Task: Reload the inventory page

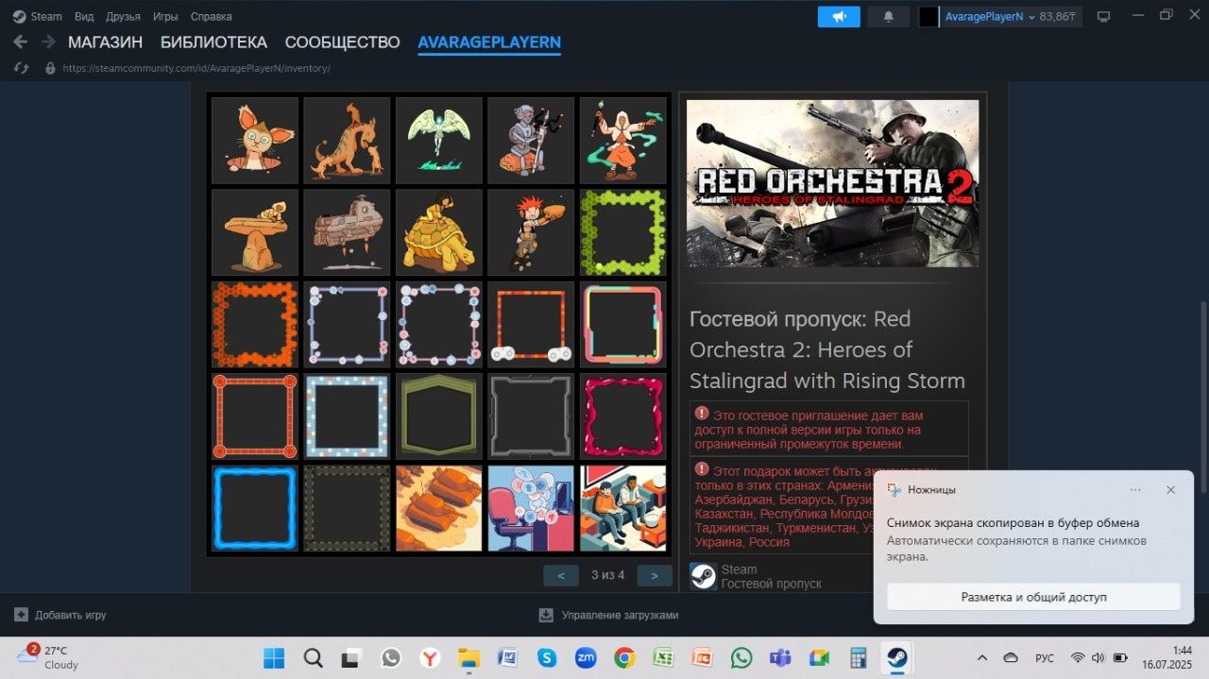Action: (x=23, y=68)
